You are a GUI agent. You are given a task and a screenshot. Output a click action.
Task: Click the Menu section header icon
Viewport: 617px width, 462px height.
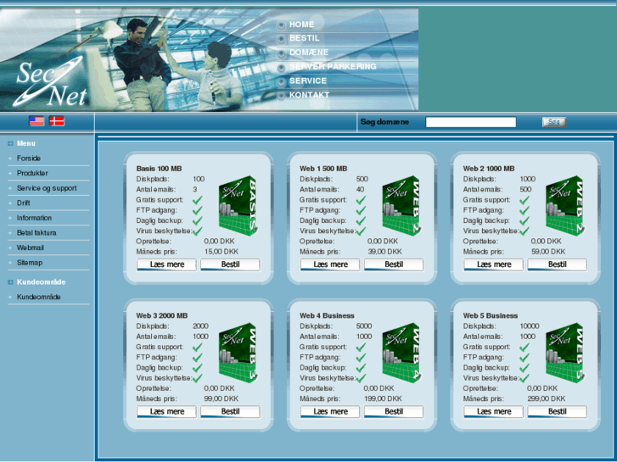pyautogui.click(x=10, y=143)
